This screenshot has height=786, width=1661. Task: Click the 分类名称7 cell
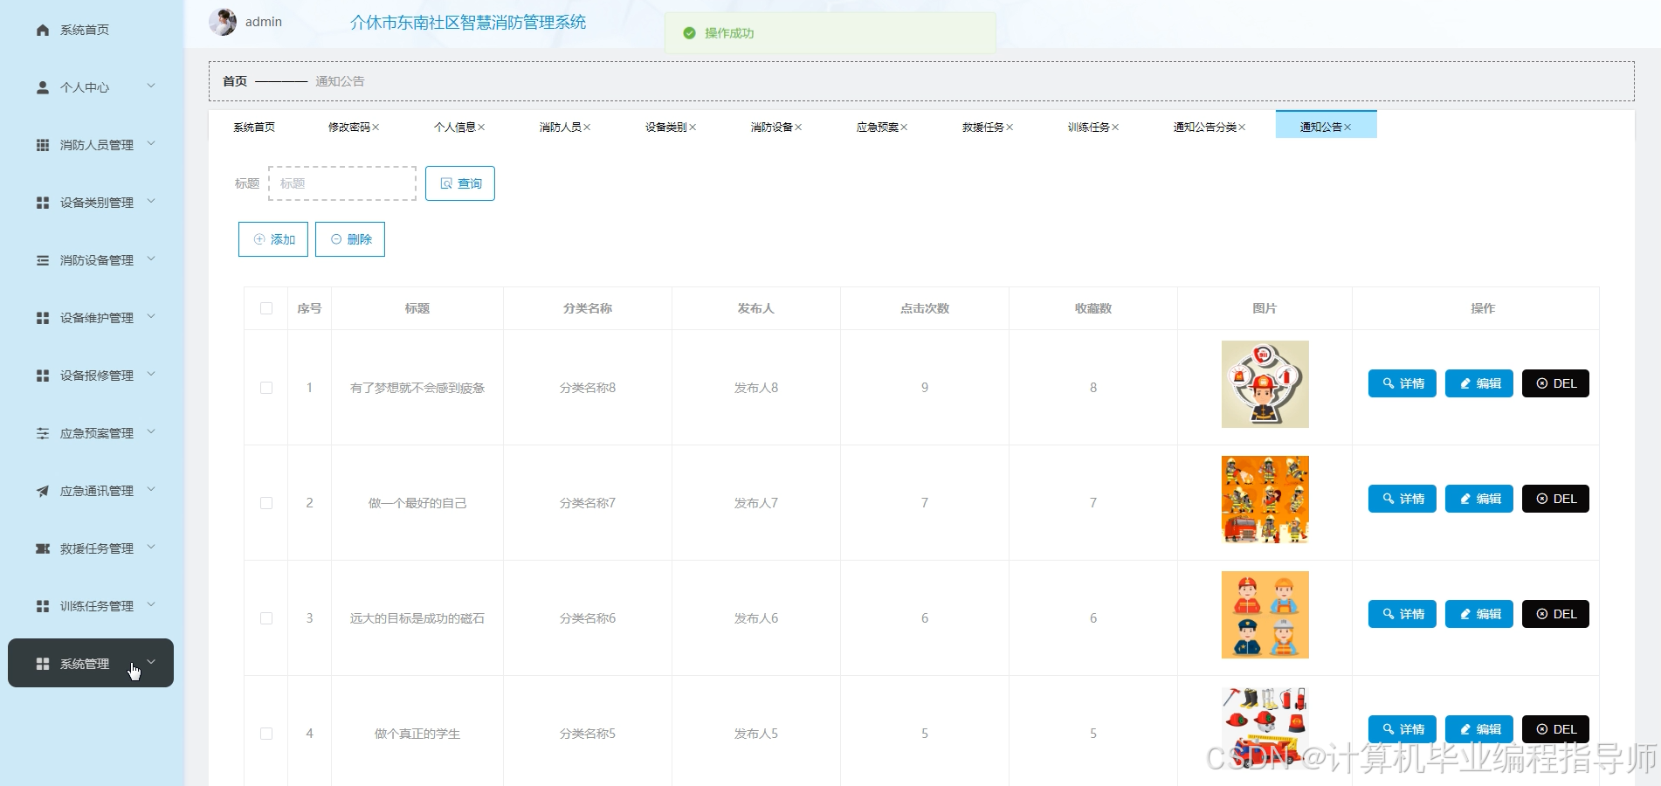[588, 503]
